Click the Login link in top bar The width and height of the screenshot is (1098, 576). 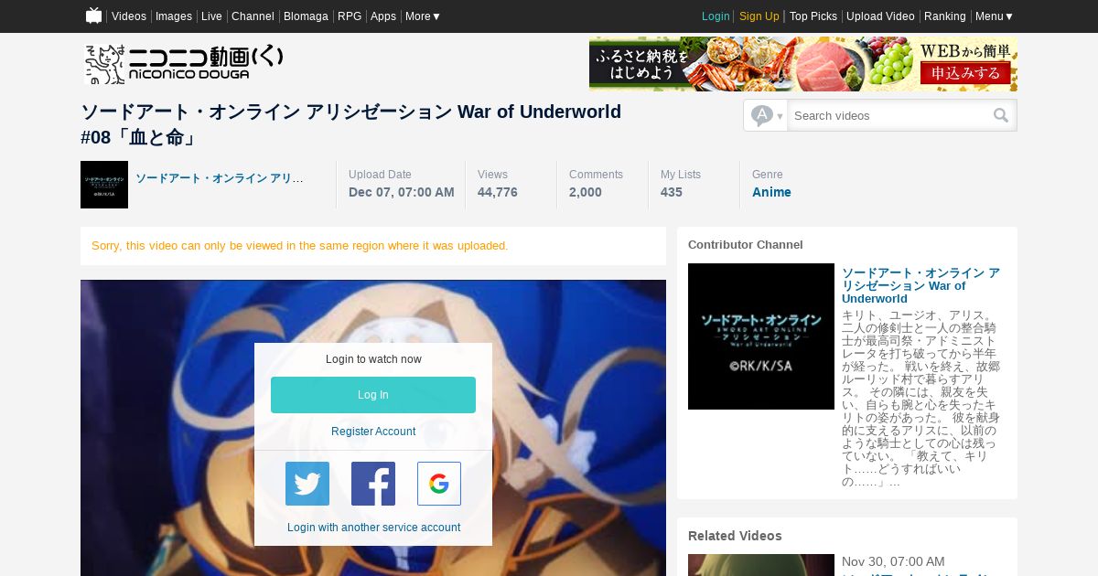pos(716,16)
